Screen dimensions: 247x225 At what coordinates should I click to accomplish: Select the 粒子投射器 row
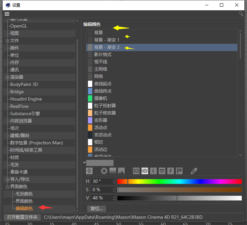tap(162, 106)
